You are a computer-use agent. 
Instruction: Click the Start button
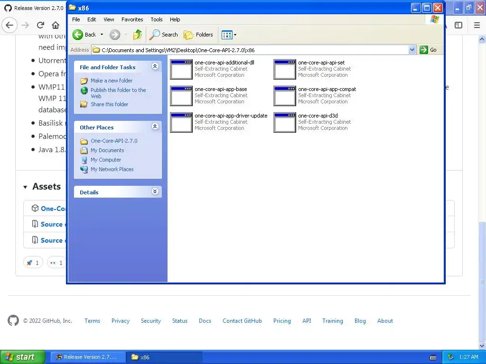23,357
